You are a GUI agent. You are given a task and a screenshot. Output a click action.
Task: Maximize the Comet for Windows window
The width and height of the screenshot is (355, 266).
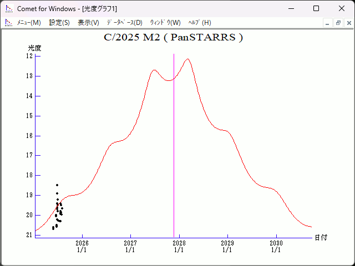coord(316,9)
